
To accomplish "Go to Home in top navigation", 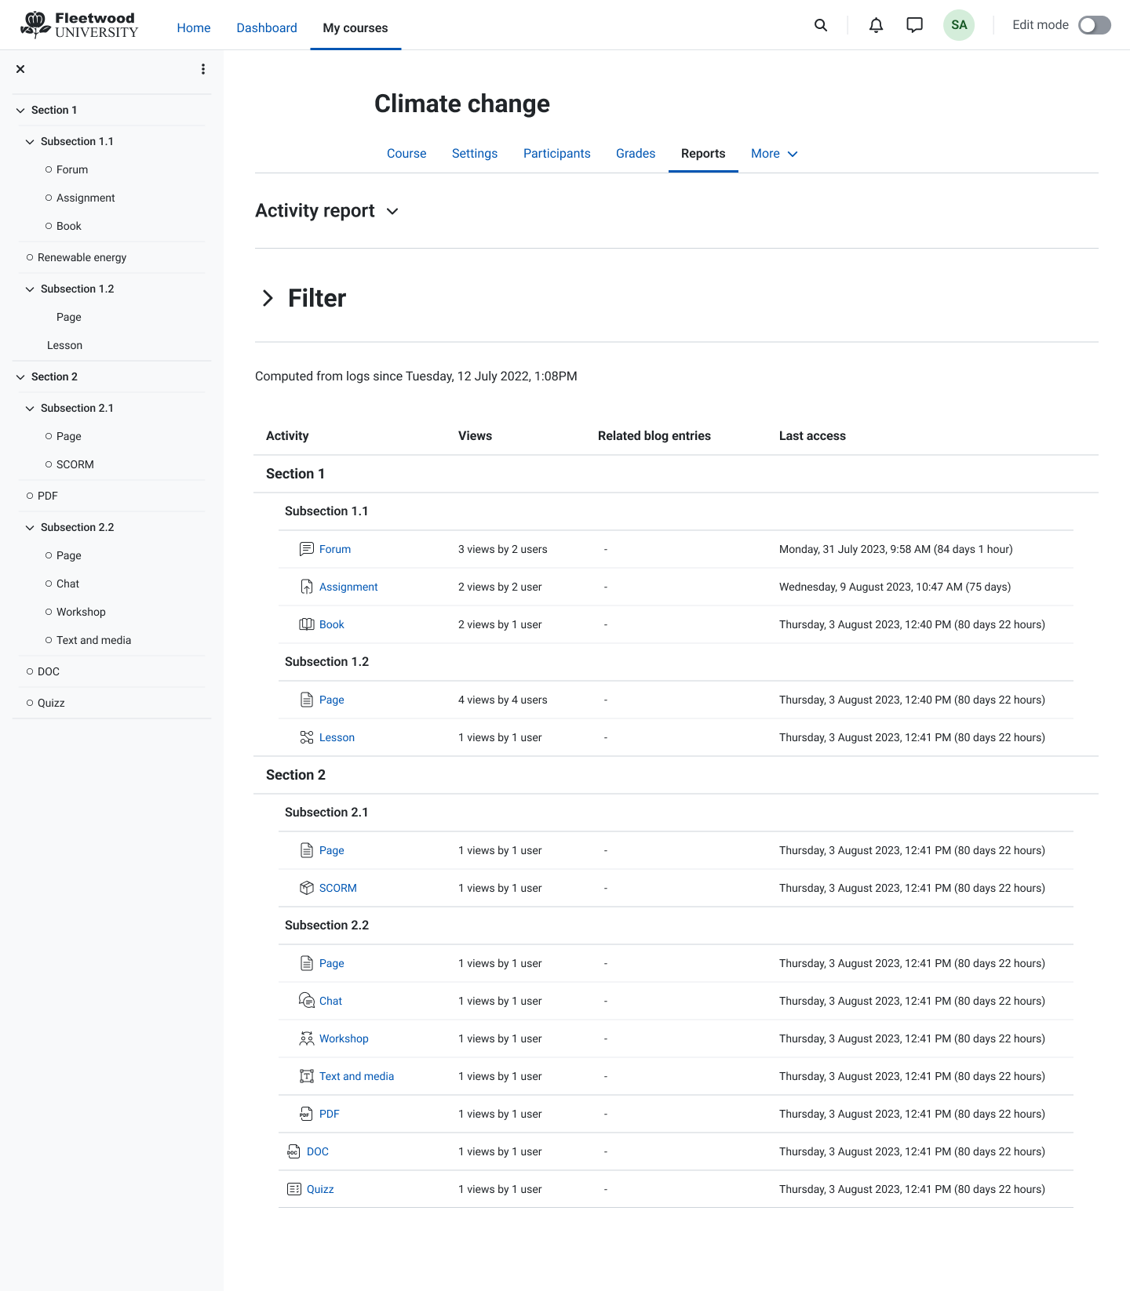I will (194, 27).
